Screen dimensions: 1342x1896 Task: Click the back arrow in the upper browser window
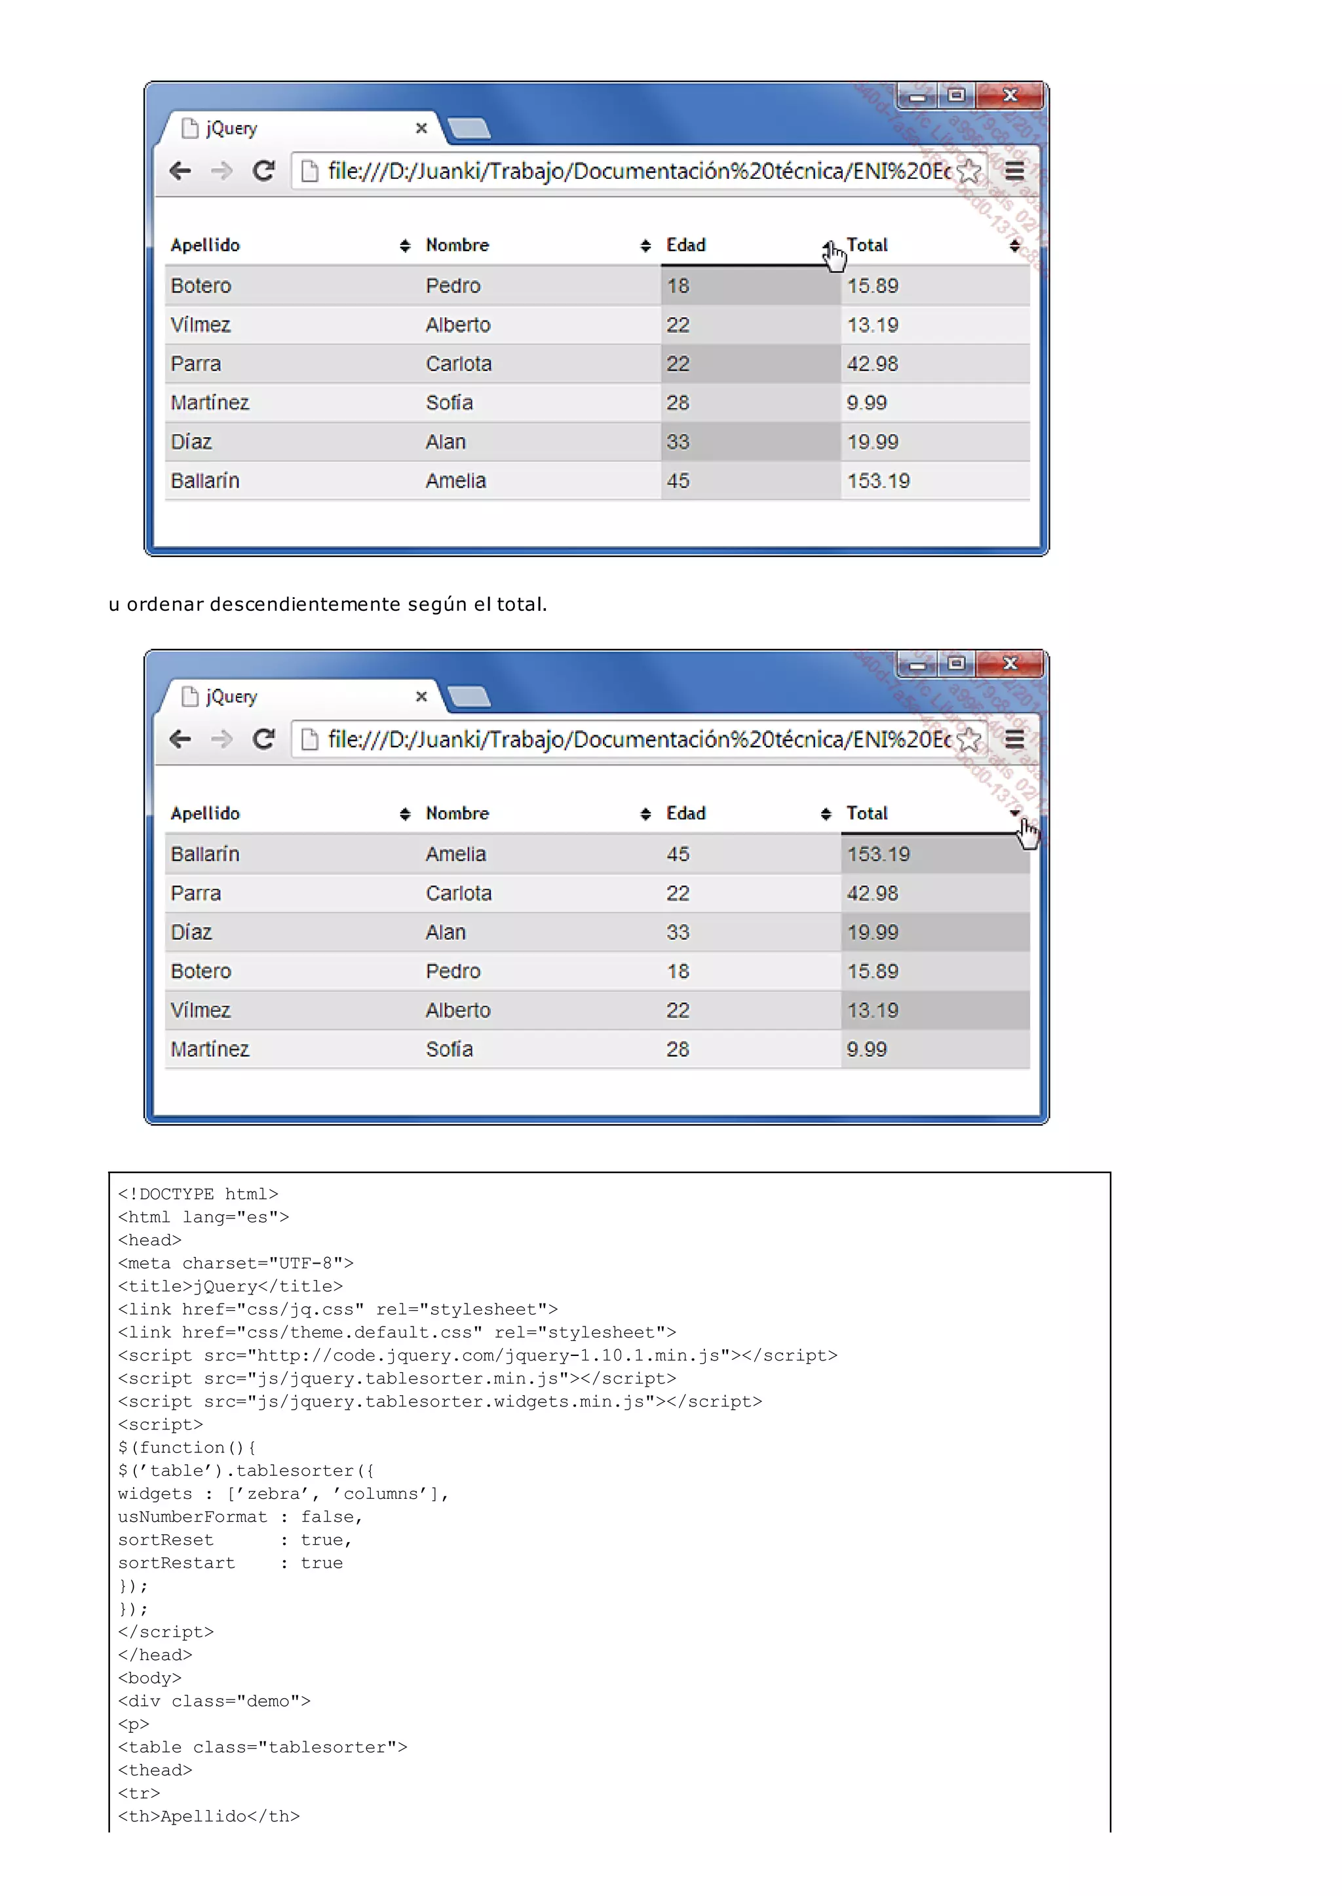pos(180,171)
